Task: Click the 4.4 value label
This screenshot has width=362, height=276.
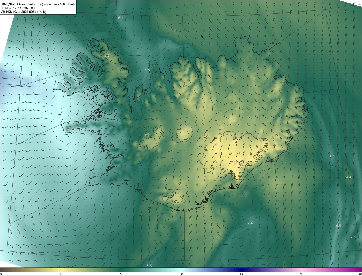Action: [x=348, y=177]
